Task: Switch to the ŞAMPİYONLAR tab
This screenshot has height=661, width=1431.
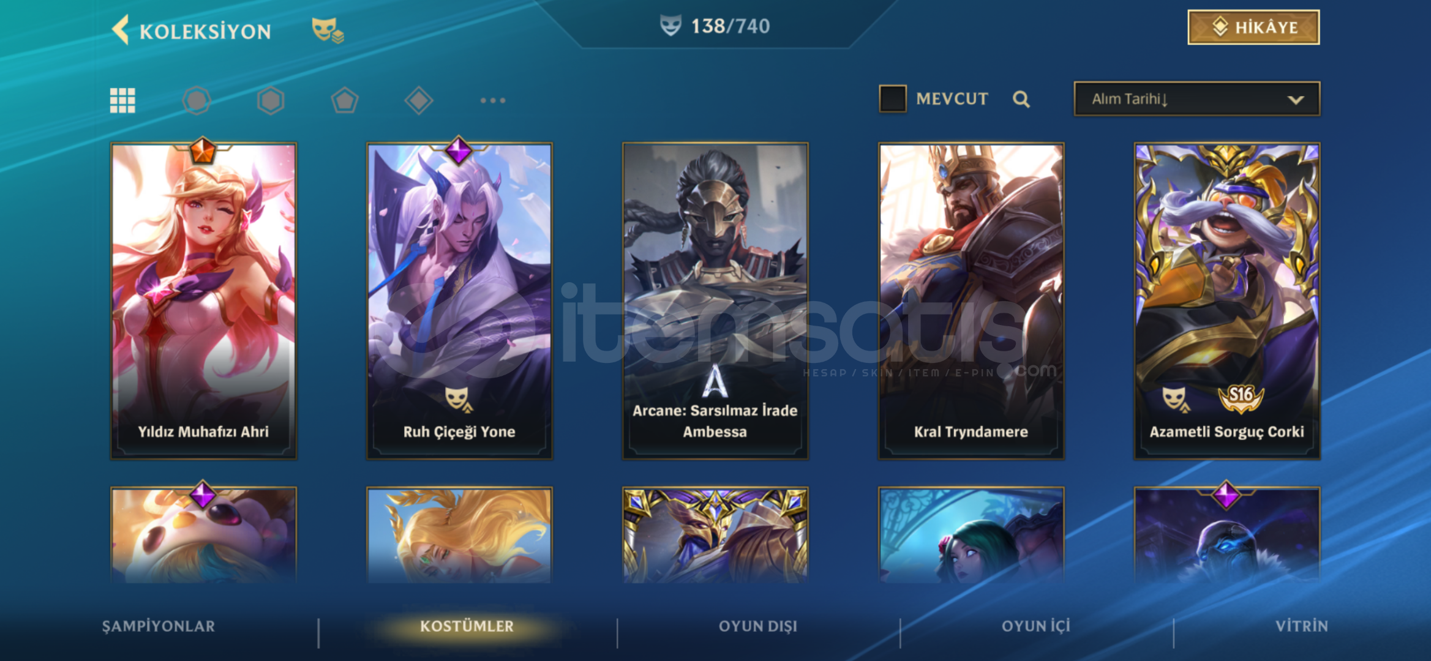Action: (159, 626)
